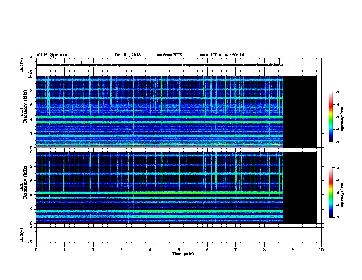Screen dimensions: 362x280
Task: Select the "Jan. 8, 2018" date label
Action: click(x=128, y=55)
